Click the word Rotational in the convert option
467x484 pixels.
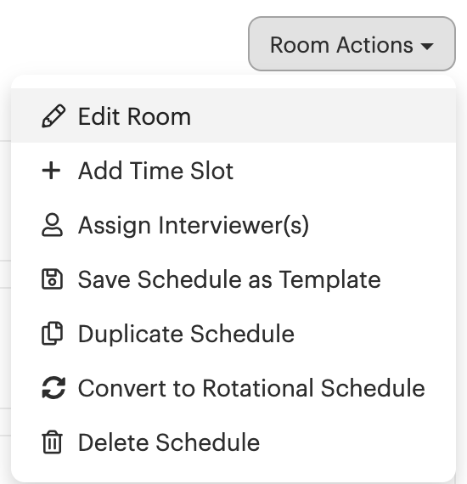click(x=259, y=388)
